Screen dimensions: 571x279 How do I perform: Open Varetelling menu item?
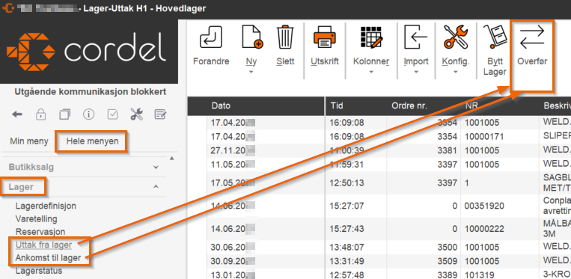(x=37, y=219)
